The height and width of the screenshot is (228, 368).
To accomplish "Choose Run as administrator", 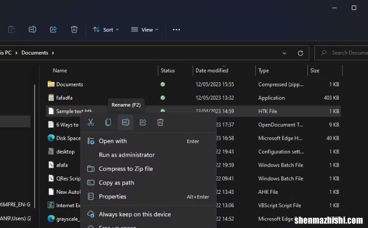I will [x=148, y=155].
